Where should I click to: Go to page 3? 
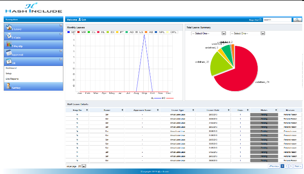point(291,166)
